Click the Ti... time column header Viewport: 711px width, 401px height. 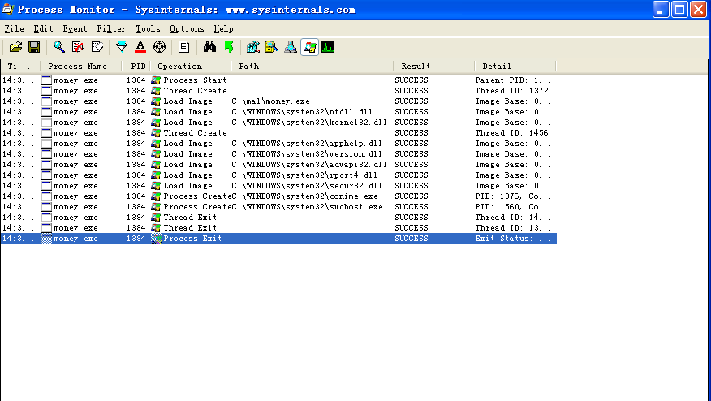tap(20, 67)
